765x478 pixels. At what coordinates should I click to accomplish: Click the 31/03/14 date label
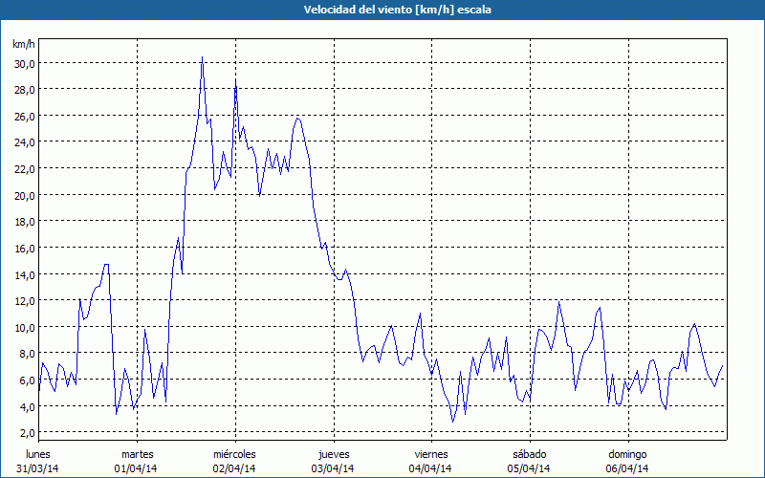pos(38,468)
